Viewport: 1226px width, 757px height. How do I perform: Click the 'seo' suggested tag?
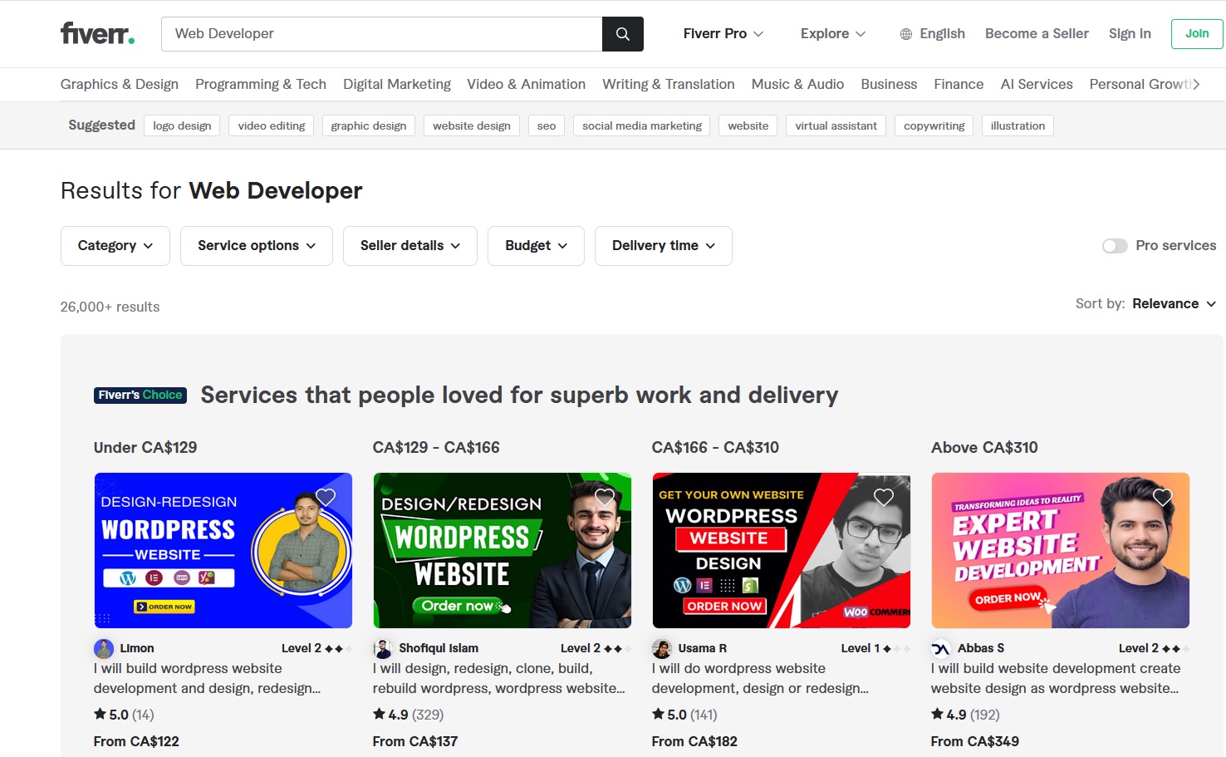(x=547, y=125)
